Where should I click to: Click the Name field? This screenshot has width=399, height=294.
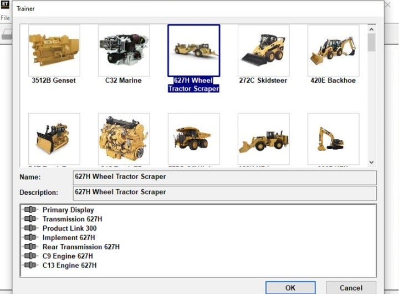coord(224,178)
